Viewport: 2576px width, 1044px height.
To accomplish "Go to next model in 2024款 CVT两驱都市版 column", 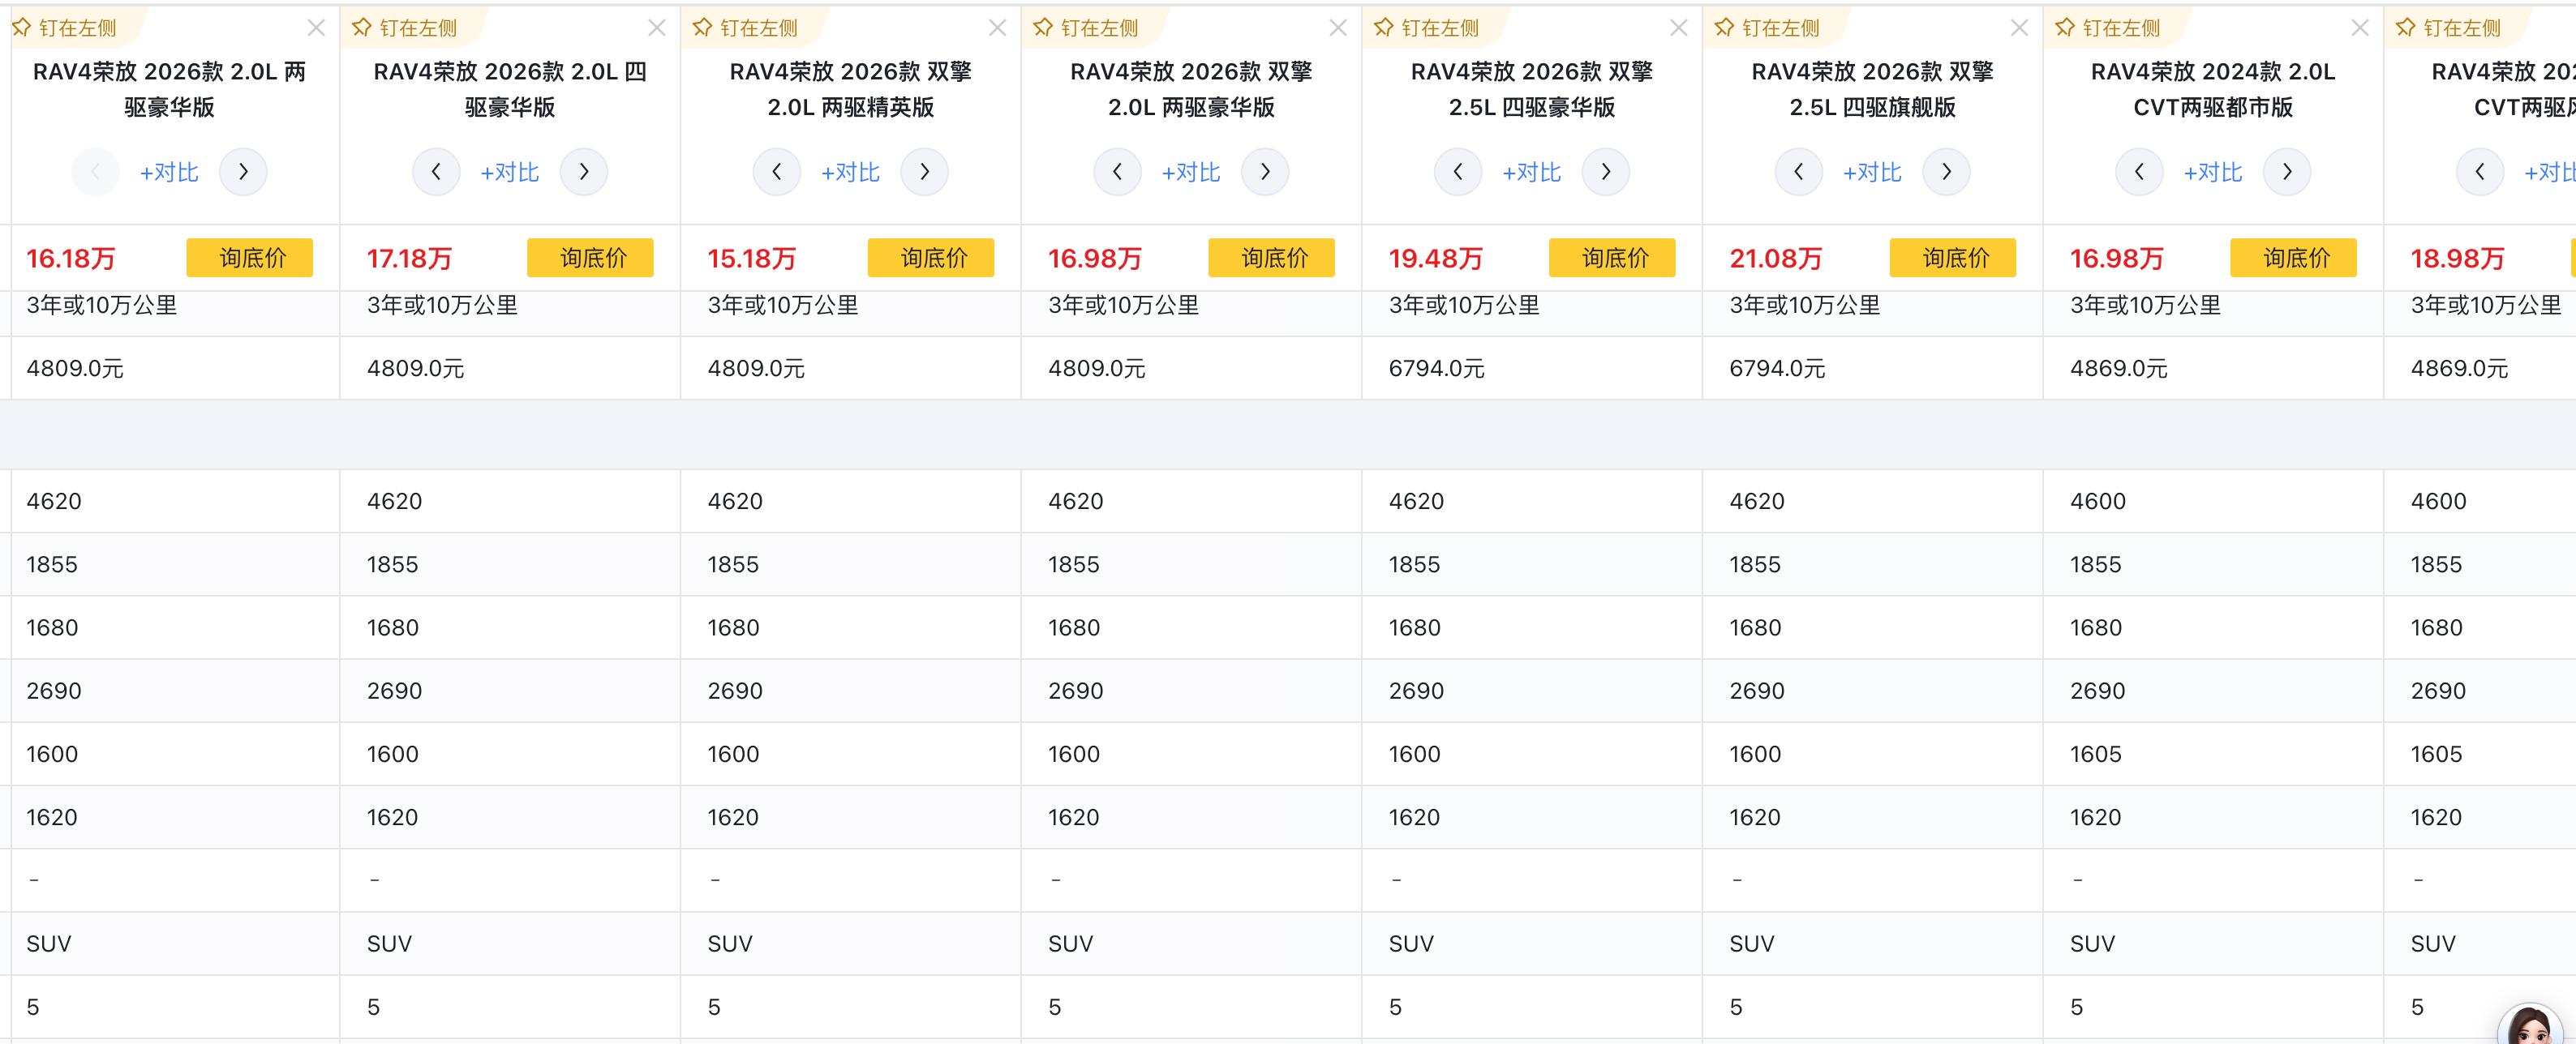I will [2287, 172].
